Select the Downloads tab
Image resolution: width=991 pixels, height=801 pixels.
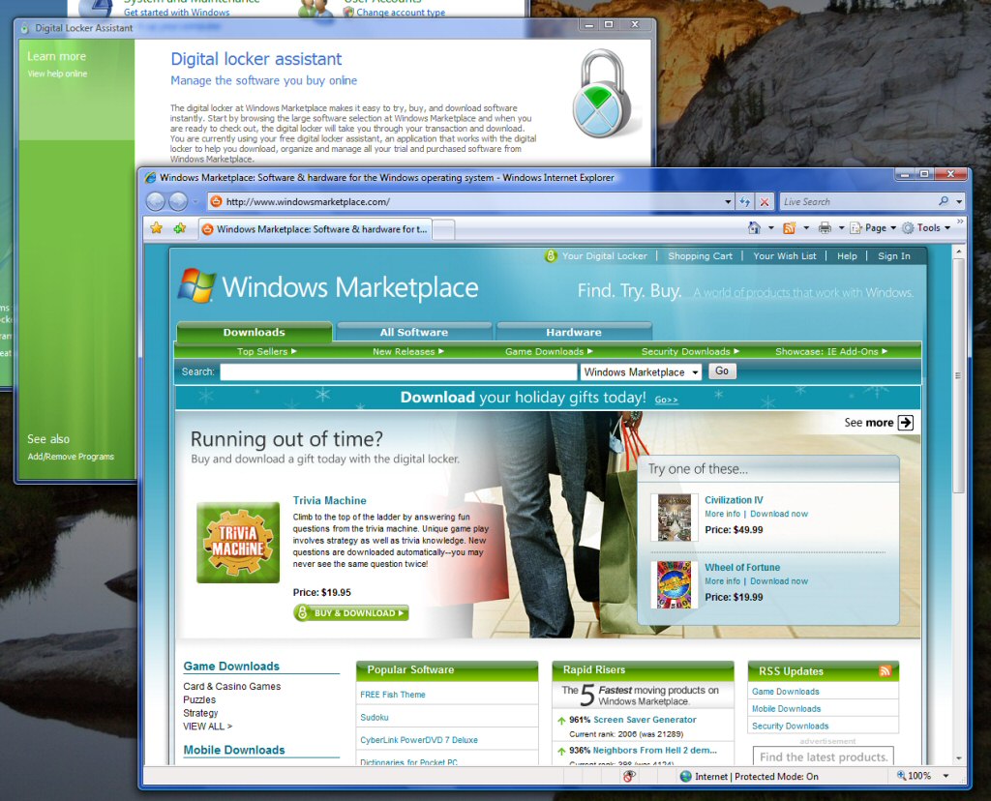pos(255,332)
